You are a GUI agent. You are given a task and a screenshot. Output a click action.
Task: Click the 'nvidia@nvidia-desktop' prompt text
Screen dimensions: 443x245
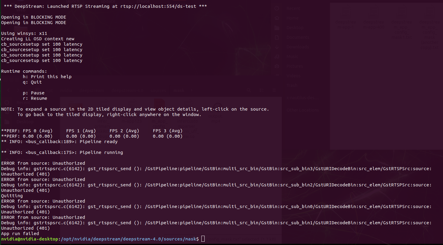pyautogui.click(x=29, y=239)
